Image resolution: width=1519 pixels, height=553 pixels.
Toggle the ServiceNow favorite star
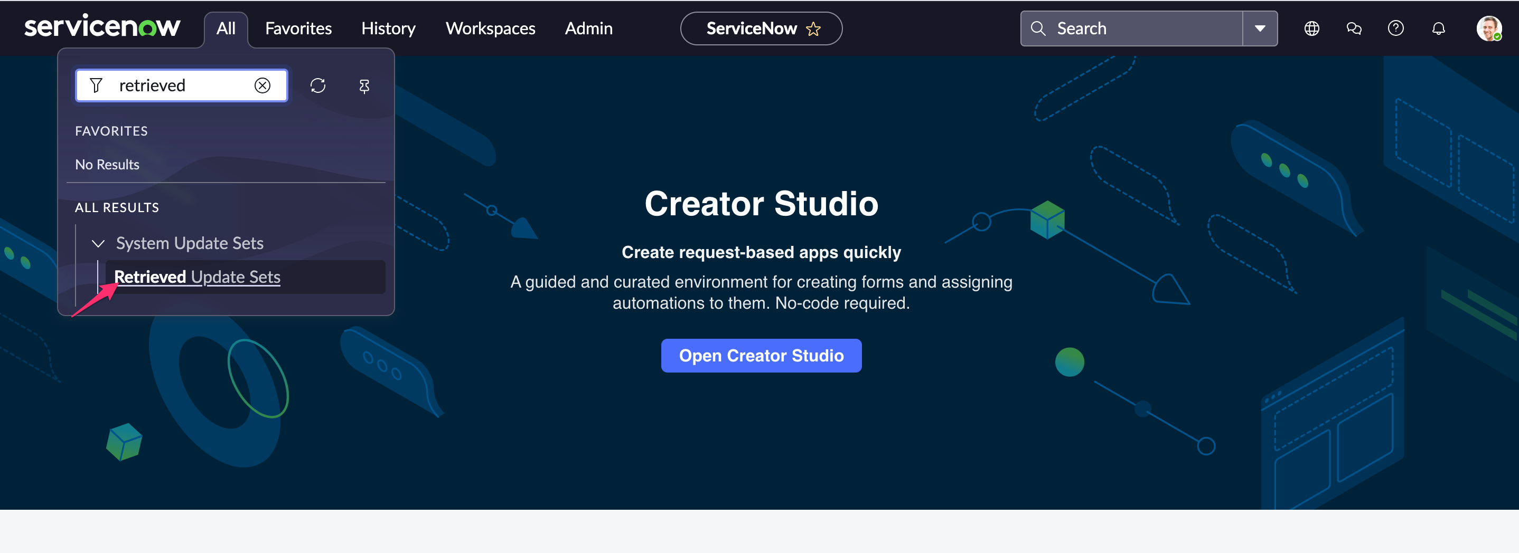pyautogui.click(x=814, y=27)
